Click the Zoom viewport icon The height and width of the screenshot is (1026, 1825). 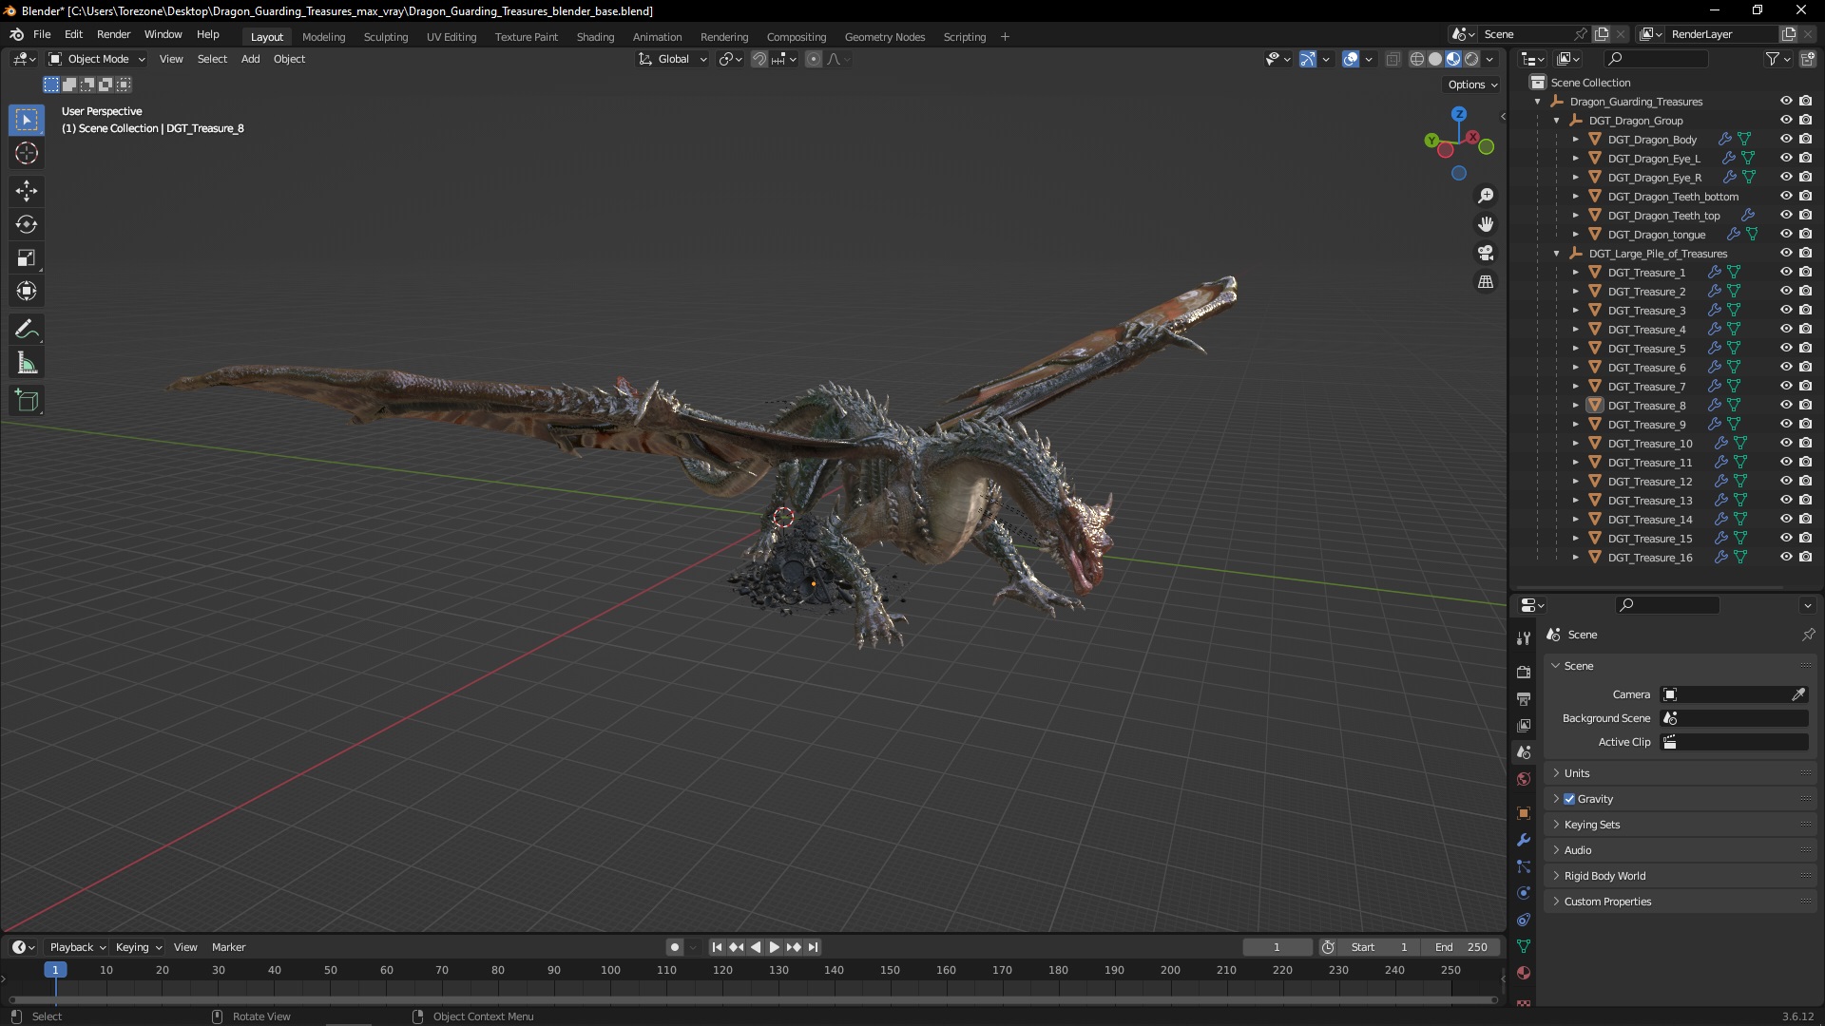click(1486, 196)
